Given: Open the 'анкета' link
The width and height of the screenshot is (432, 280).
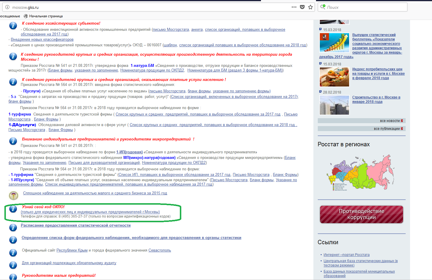Looking at the screenshot, I should (x=197, y=30).
